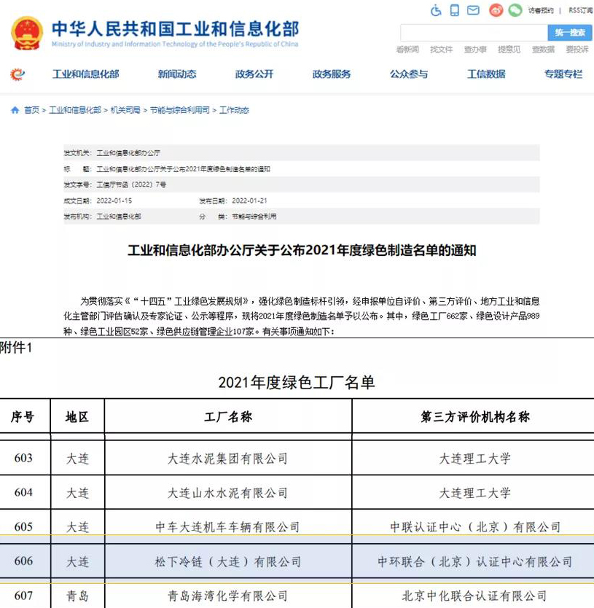Open the RSS订阅 link

point(580,10)
